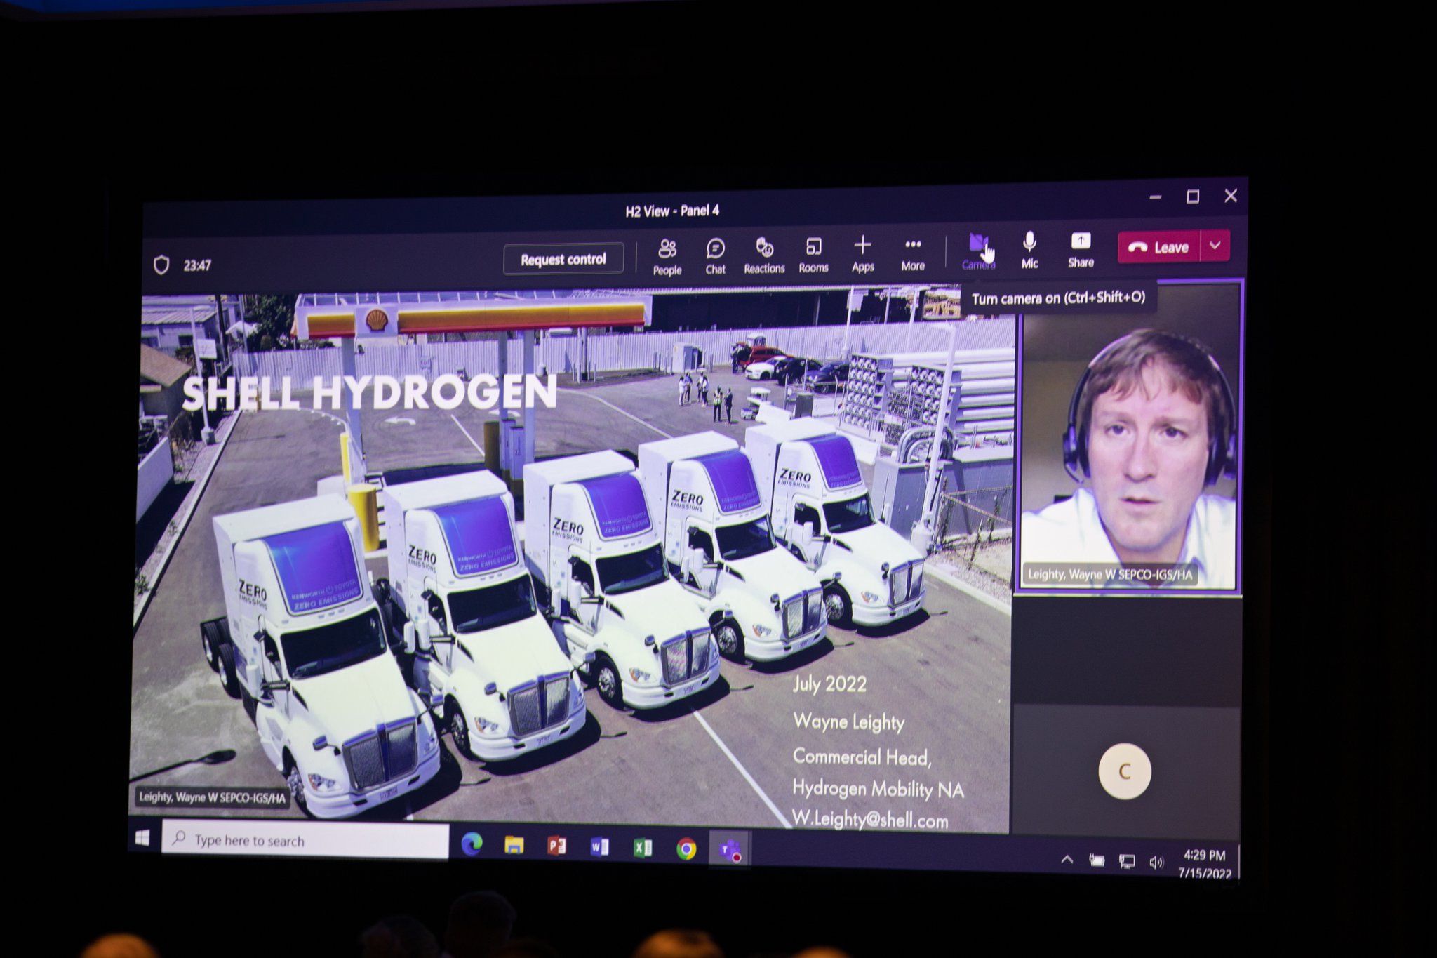Open the meeting Chat

pyautogui.click(x=715, y=255)
